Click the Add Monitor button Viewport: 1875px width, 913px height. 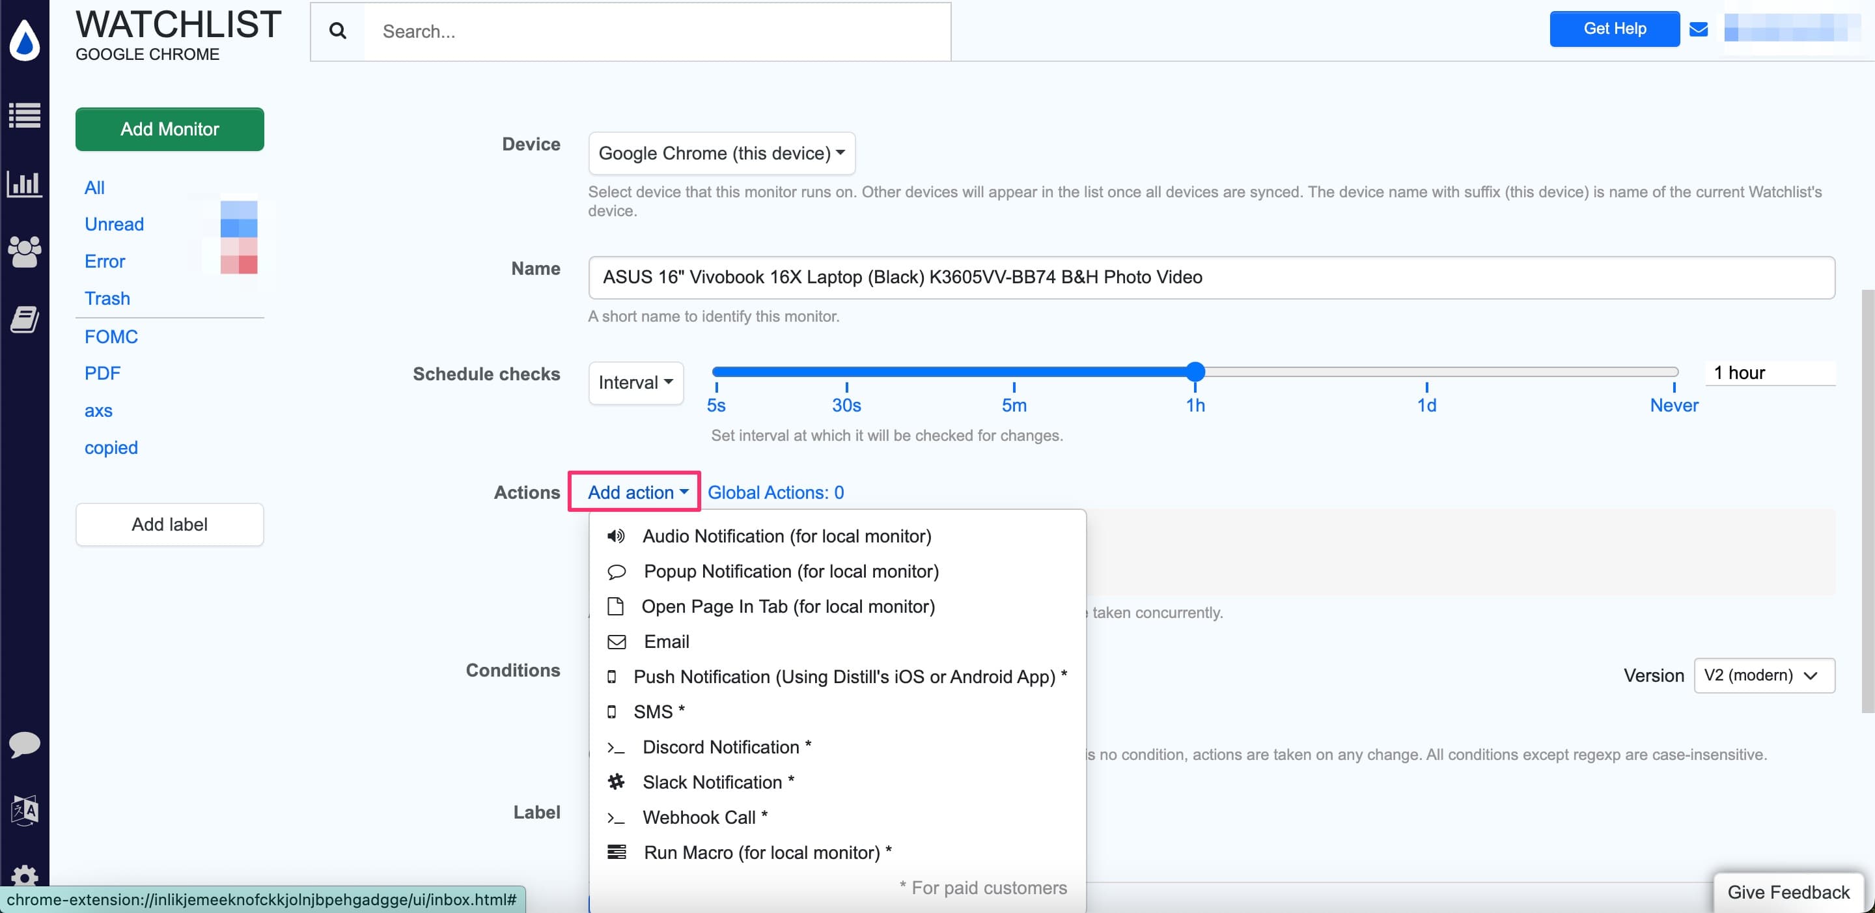[x=169, y=129]
